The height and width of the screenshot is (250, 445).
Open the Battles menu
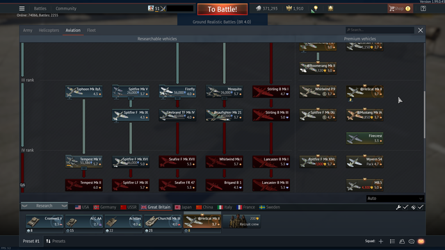(x=40, y=8)
